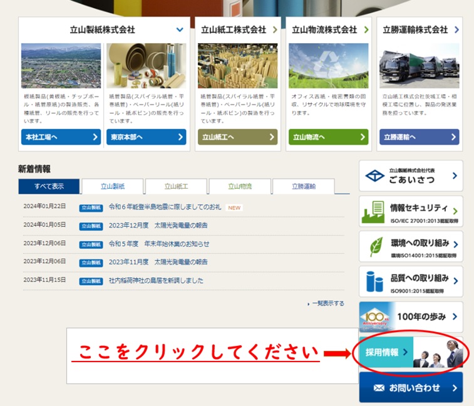Click 環境ISO14001:2015認証取得 caption text
Viewport: 474px width, 406px height.
click(424, 256)
